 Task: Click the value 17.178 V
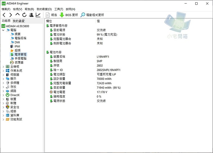pyautogui.click(x=102, y=92)
